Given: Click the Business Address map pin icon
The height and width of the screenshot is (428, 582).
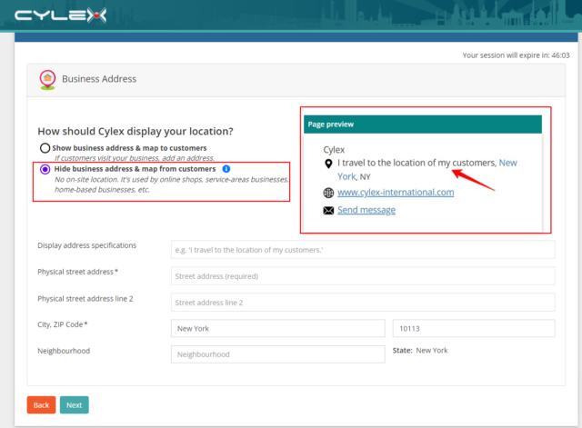Looking at the screenshot, I should click(47, 80).
